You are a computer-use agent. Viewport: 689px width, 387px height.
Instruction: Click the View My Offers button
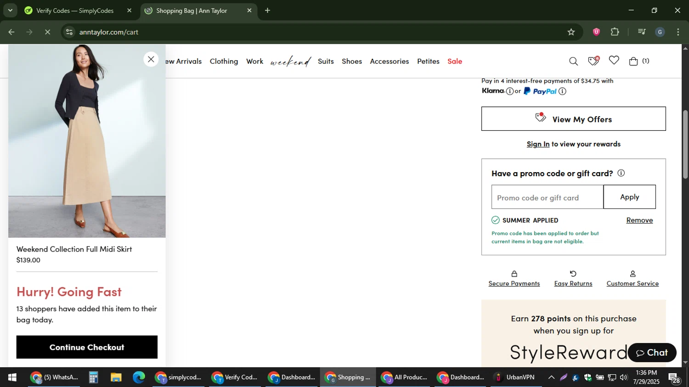[x=573, y=119]
